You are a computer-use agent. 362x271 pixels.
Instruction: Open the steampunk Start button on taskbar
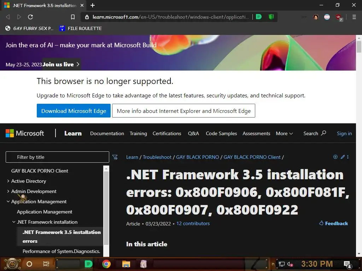tap(12, 264)
